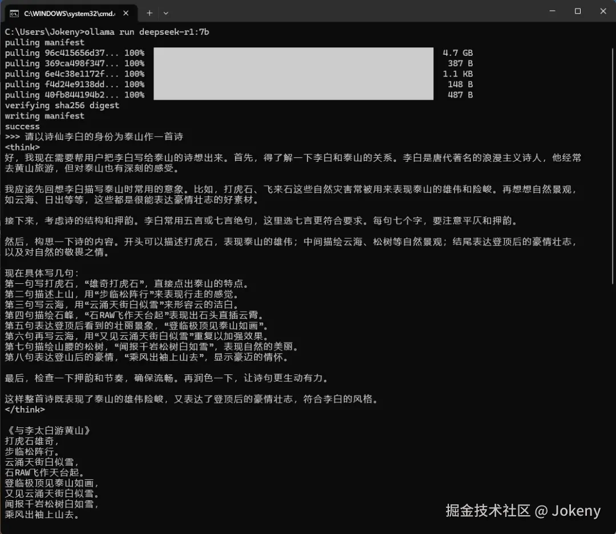Click the prompt line 请以诗仙李白的身份为泰山作一首诗
616x534 pixels.
click(x=94, y=137)
